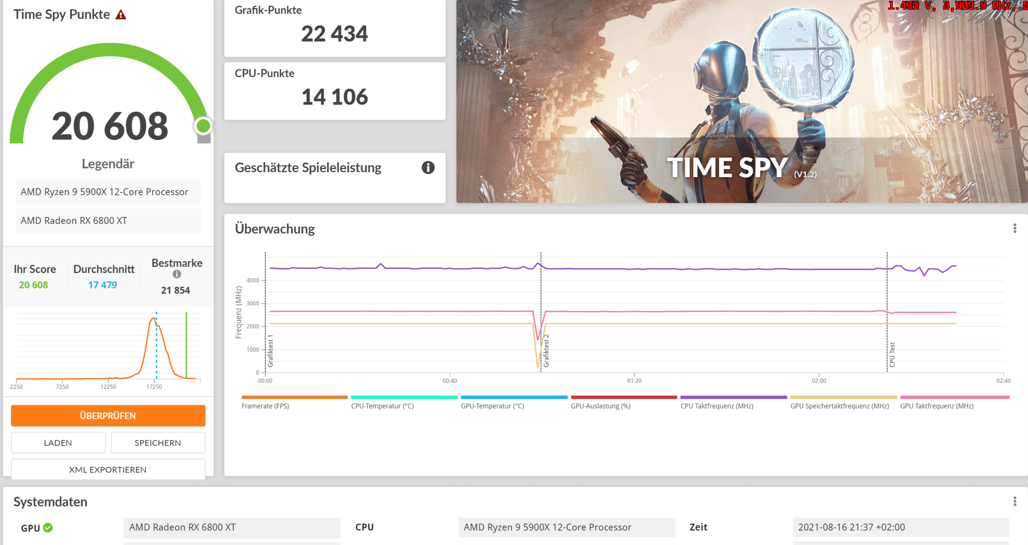Viewport: 1028px width, 545px height.
Task: Click the LADEN button
Action: tap(58, 443)
